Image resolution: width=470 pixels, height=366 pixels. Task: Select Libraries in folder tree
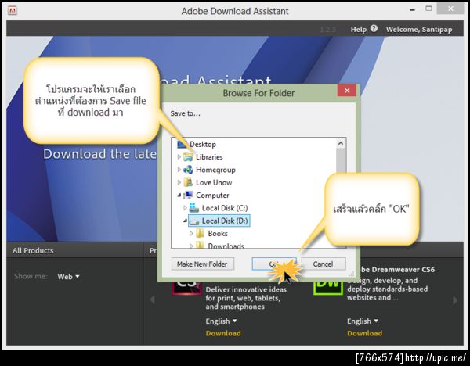pyautogui.click(x=209, y=157)
